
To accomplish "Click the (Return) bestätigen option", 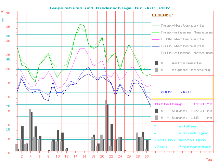I will tap(180, 140).
